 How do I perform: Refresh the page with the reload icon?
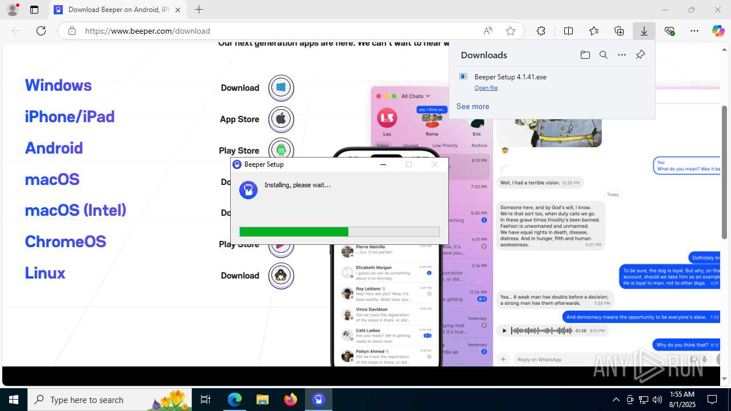point(41,31)
